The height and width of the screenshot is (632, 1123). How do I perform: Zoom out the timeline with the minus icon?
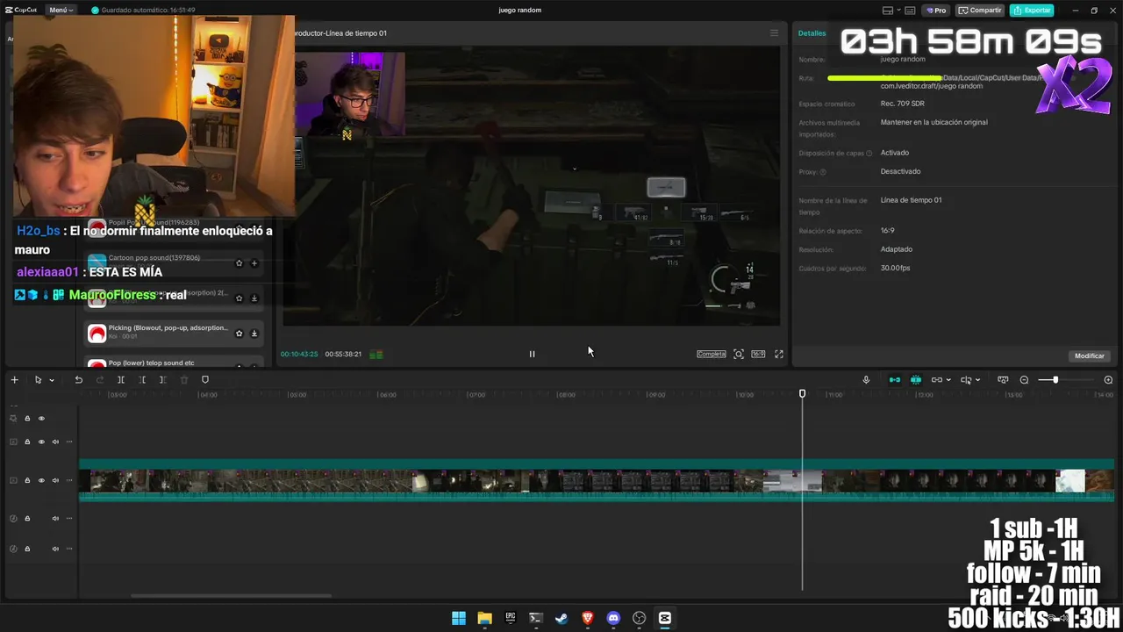(1024, 380)
